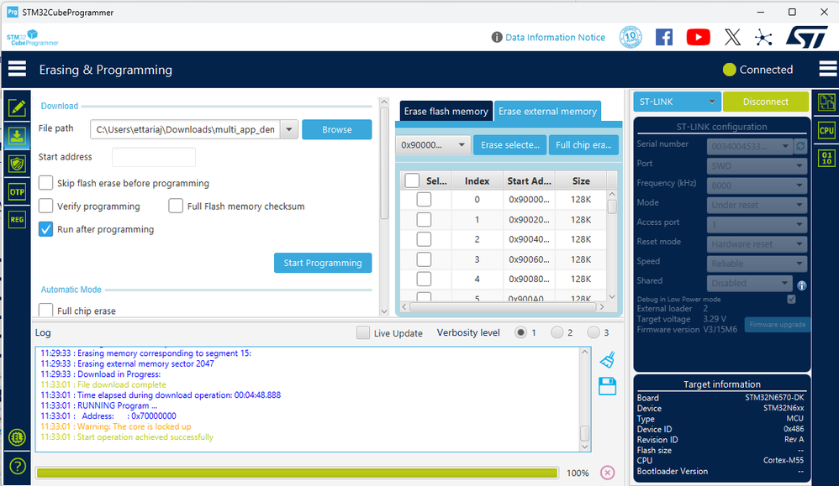This screenshot has width=839, height=486.
Task: Open the Port SWD dropdown
Action: click(757, 165)
